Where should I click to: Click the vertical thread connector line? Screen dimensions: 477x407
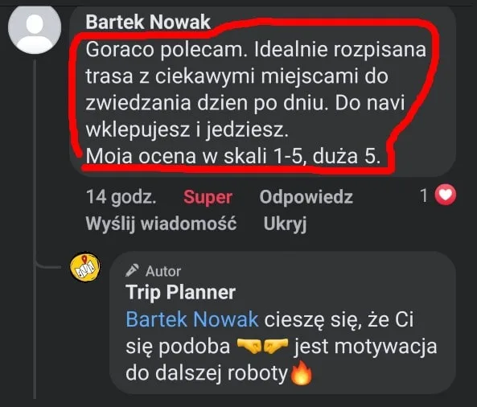35,228
